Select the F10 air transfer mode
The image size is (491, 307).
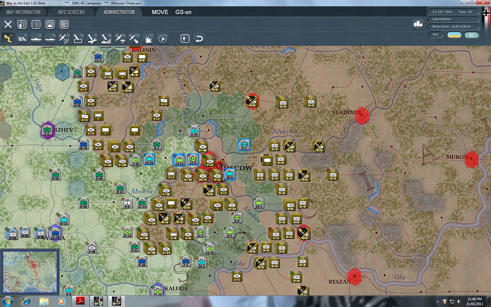click(134, 39)
